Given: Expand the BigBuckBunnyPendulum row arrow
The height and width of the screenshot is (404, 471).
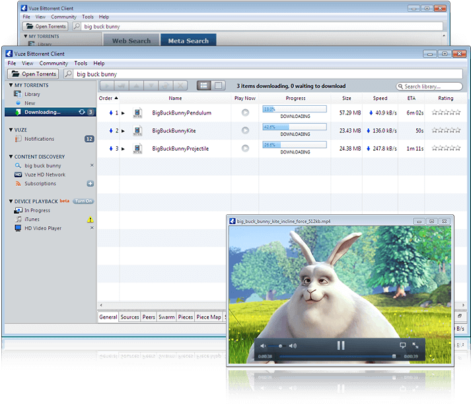Looking at the screenshot, I should (x=123, y=113).
